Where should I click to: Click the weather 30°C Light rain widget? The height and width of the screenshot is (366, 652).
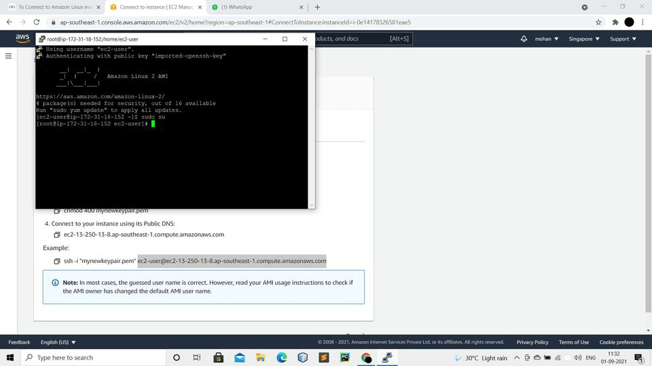click(481, 358)
